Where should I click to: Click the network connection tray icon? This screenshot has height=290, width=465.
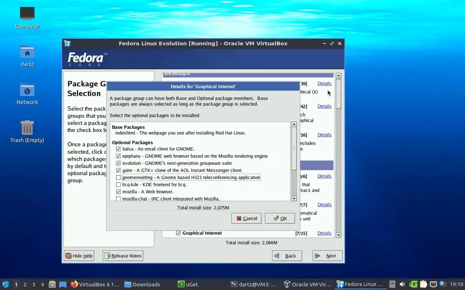[x=433, y=285]
